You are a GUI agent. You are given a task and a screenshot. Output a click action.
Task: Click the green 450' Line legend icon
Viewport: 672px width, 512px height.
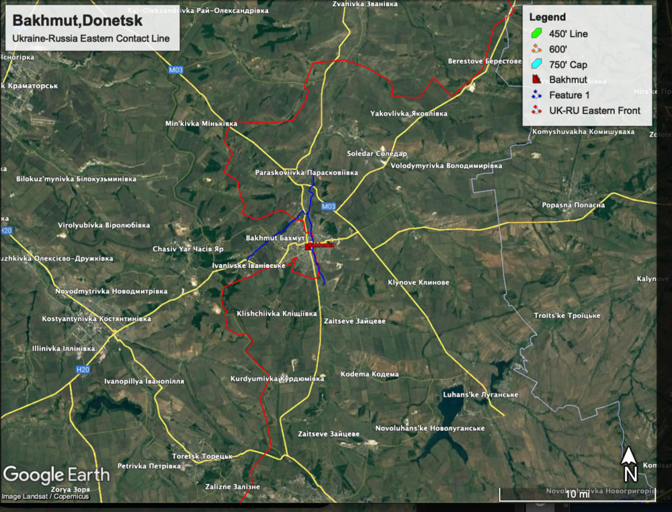point(536,33)
